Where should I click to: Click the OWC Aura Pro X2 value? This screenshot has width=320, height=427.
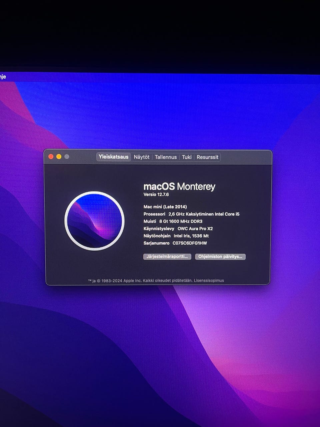(x=195, y=229)
